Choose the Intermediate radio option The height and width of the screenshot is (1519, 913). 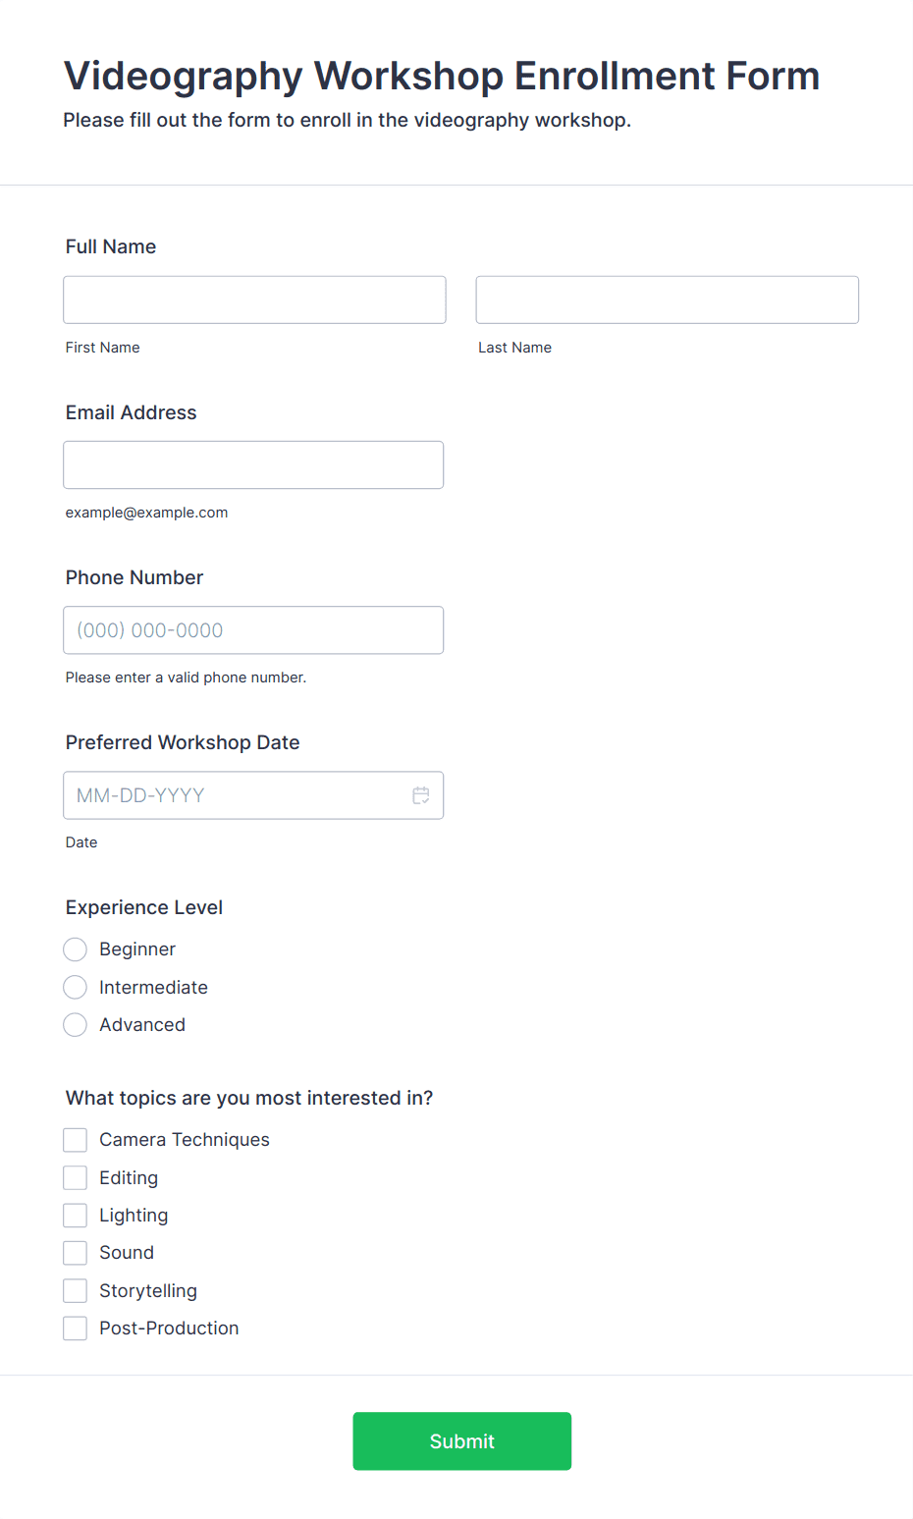tap(75, 987)
